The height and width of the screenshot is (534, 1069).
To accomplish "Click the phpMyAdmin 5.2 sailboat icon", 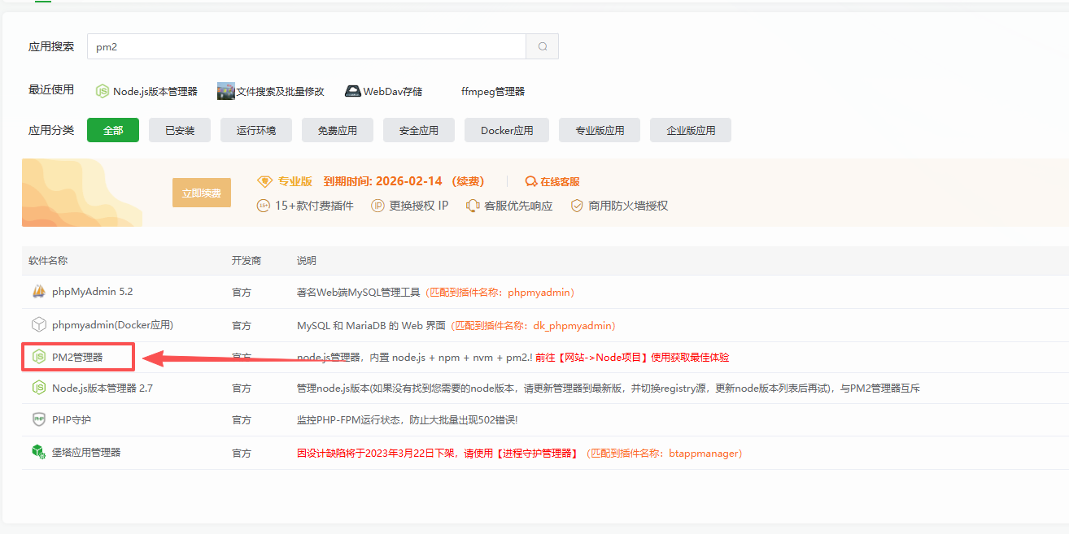I will click(38, 292).
